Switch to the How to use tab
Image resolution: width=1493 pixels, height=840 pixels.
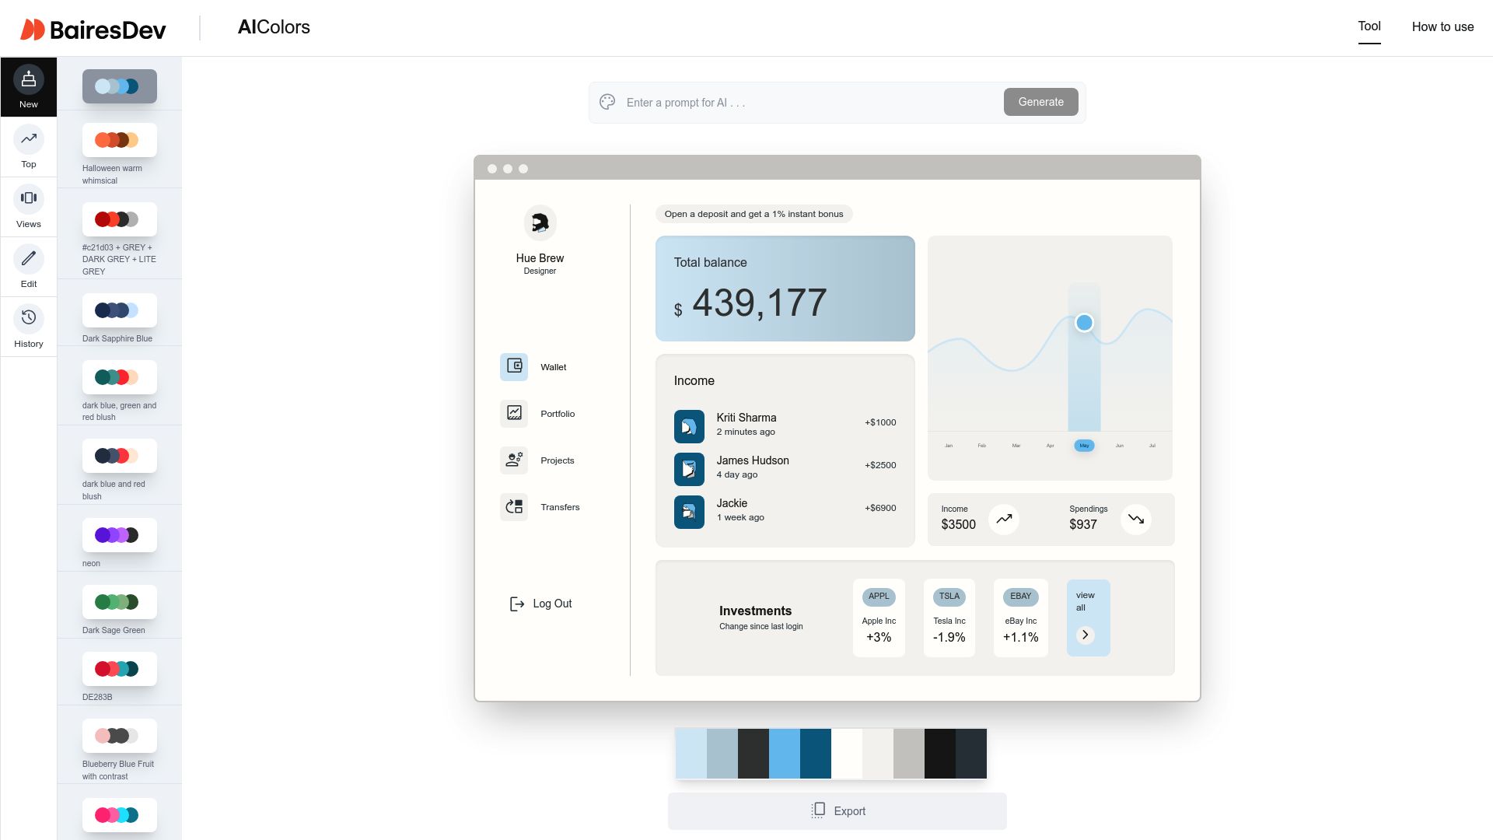[x=1442, y=26]
